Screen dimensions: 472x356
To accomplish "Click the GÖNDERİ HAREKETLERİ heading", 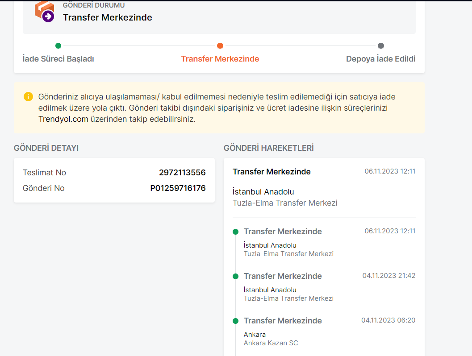I will click(268, 148).
